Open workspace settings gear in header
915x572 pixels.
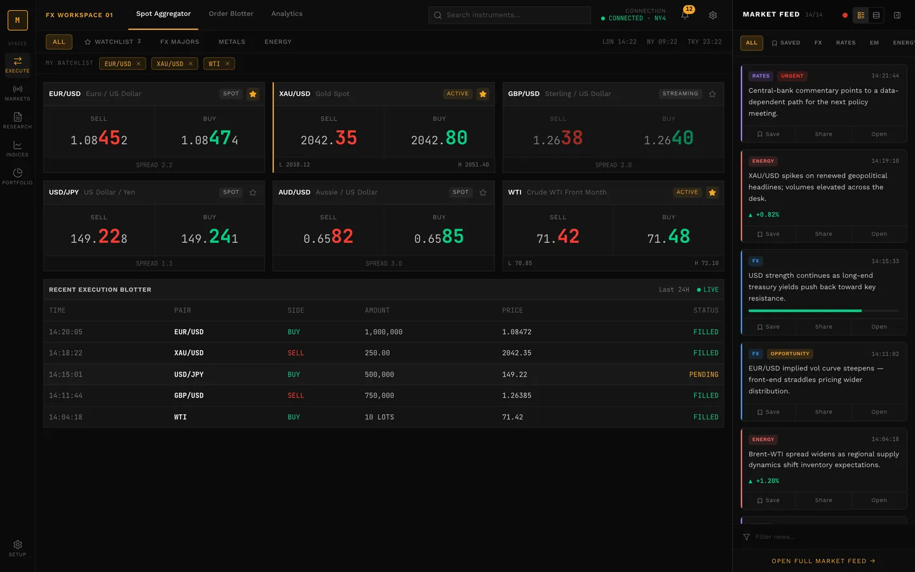[713, 15]
